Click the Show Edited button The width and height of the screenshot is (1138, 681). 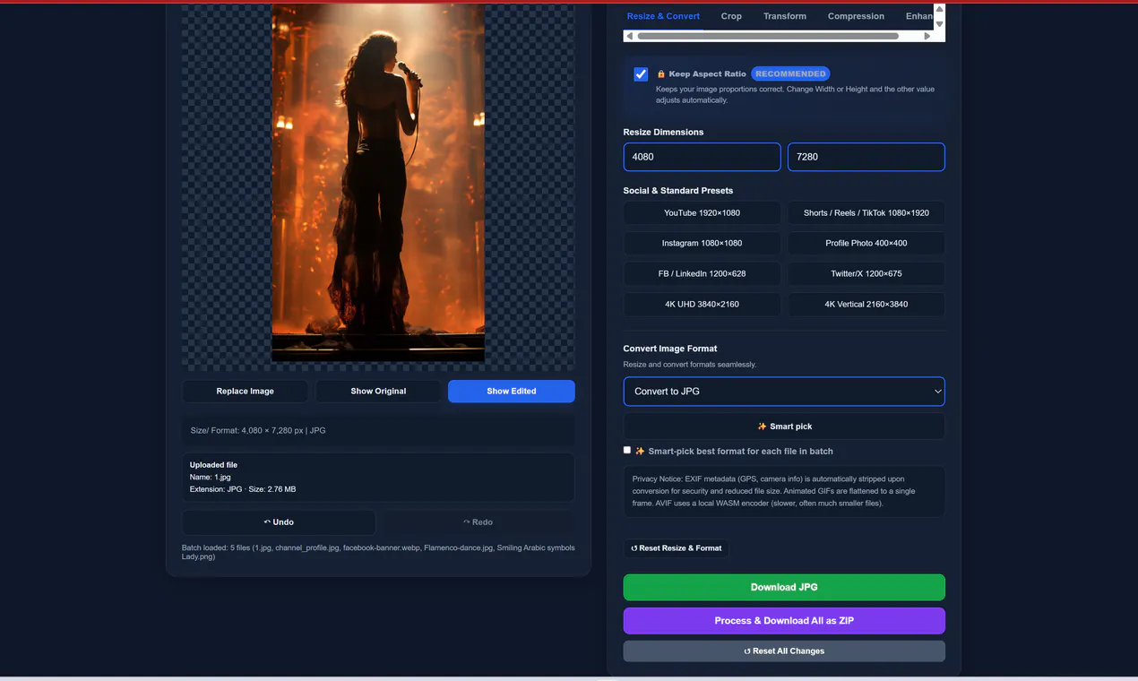pos(512,392)
